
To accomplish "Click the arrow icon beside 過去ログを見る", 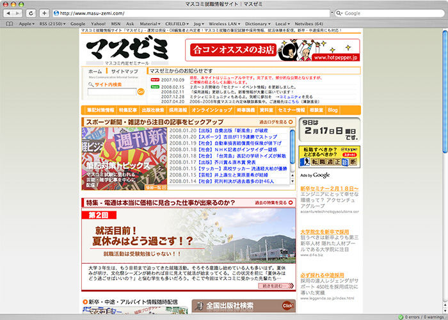I will 291,122.
